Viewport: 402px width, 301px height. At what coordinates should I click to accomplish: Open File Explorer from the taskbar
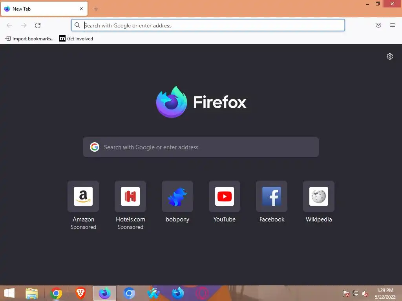(x=32, y=293)
